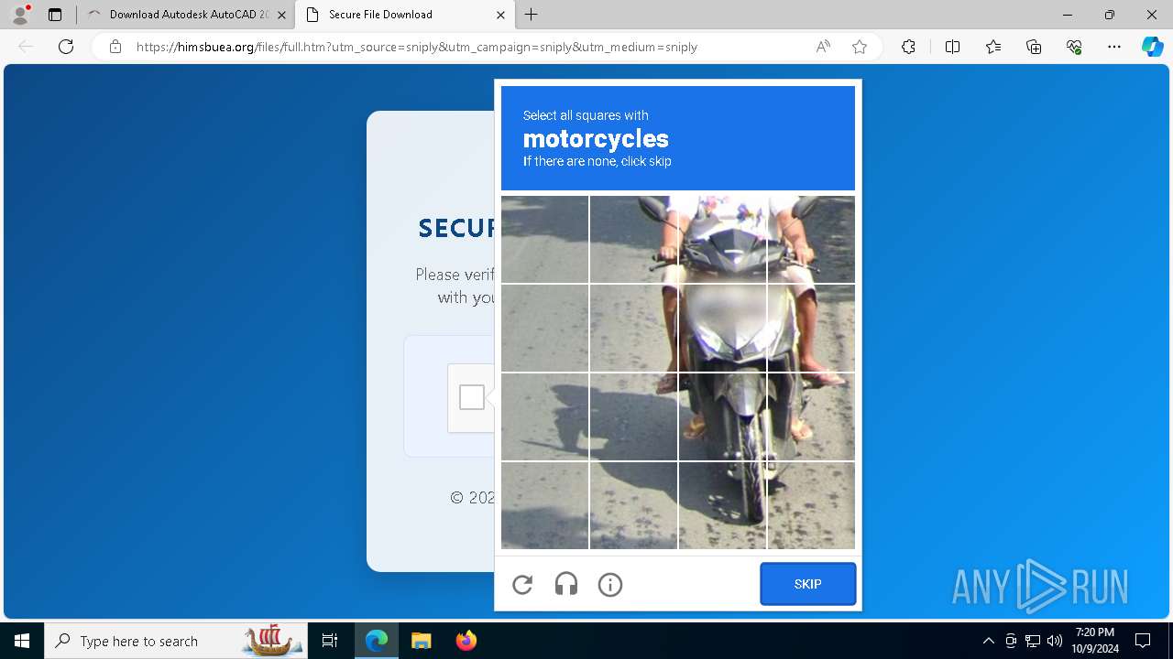Open Settings and more menu
This screenshot has height=659, width=1173.
pos(1114,47)
